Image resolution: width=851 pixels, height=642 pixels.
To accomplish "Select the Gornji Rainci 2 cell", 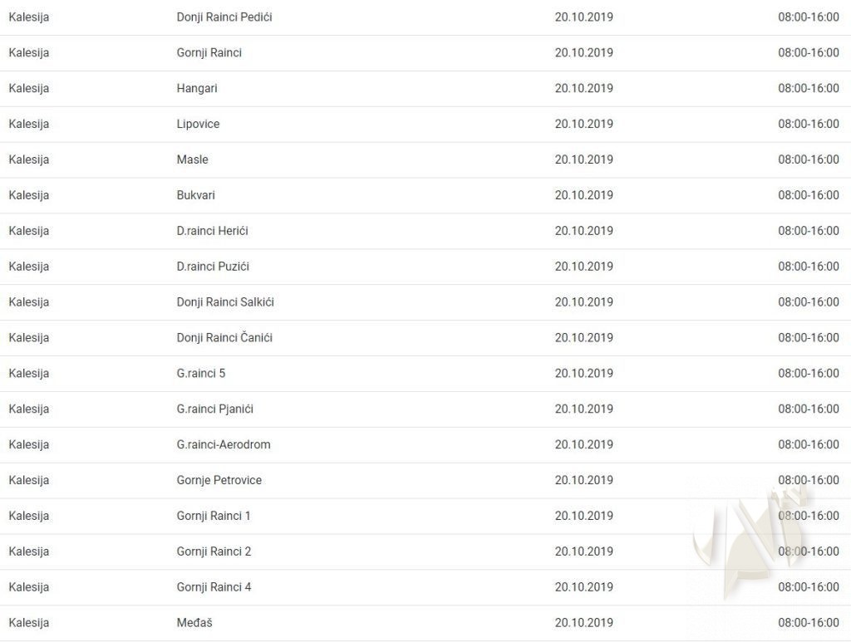I will click(x=214, y=552).
